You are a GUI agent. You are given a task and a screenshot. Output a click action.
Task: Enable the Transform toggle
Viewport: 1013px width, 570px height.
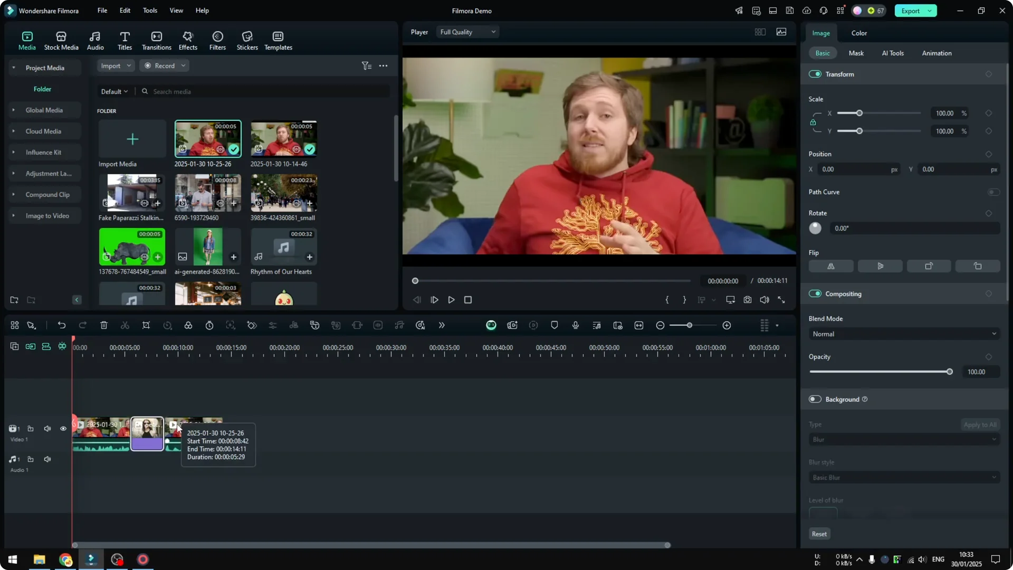click(x=816, y=74)
